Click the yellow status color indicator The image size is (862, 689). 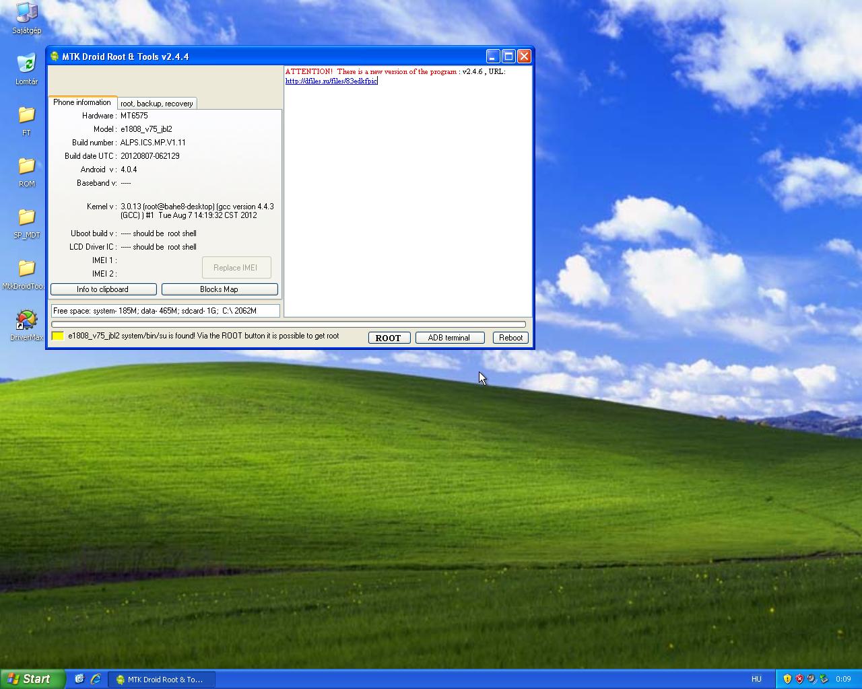click(x=58, y=336)
